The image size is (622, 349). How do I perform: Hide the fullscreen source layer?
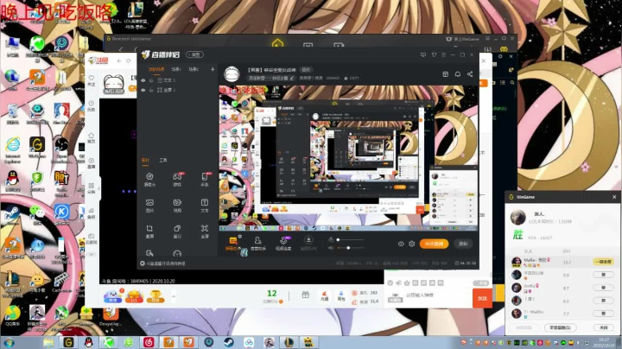point(143,90)
